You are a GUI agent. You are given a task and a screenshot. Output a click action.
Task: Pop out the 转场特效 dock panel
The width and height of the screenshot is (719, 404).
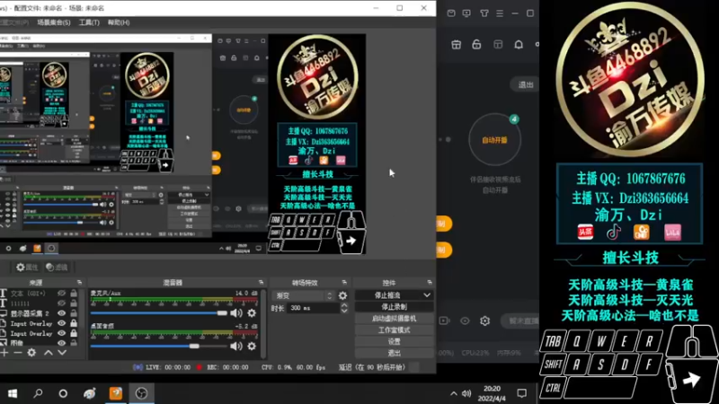pos(344,282)
